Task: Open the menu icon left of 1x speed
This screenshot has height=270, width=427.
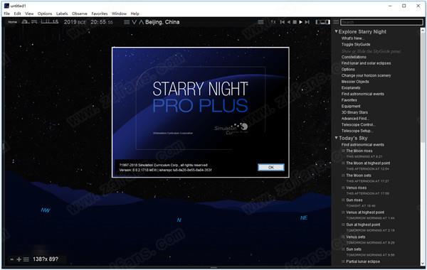Action: point(260,22)
